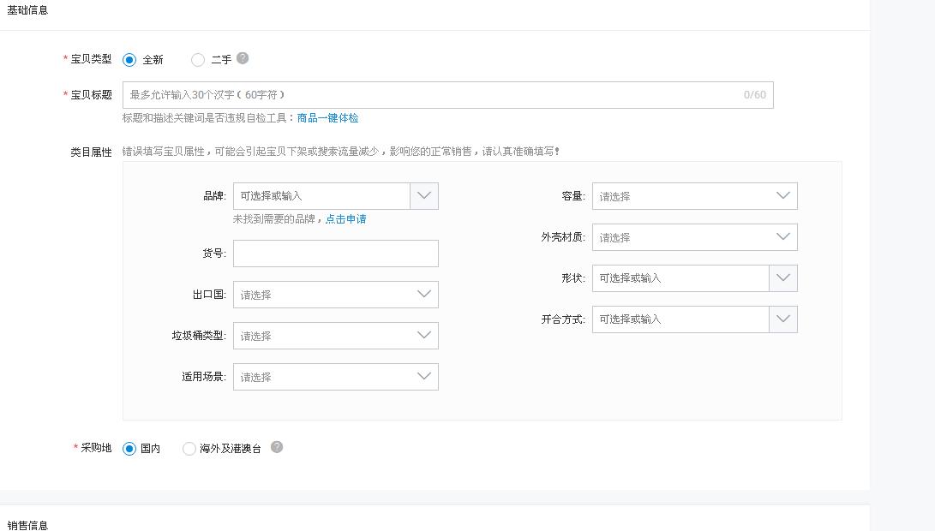935x531 pixels.
Task: Select the 全新 product type option
Action: pyautogui.click(x=129, y=59)
